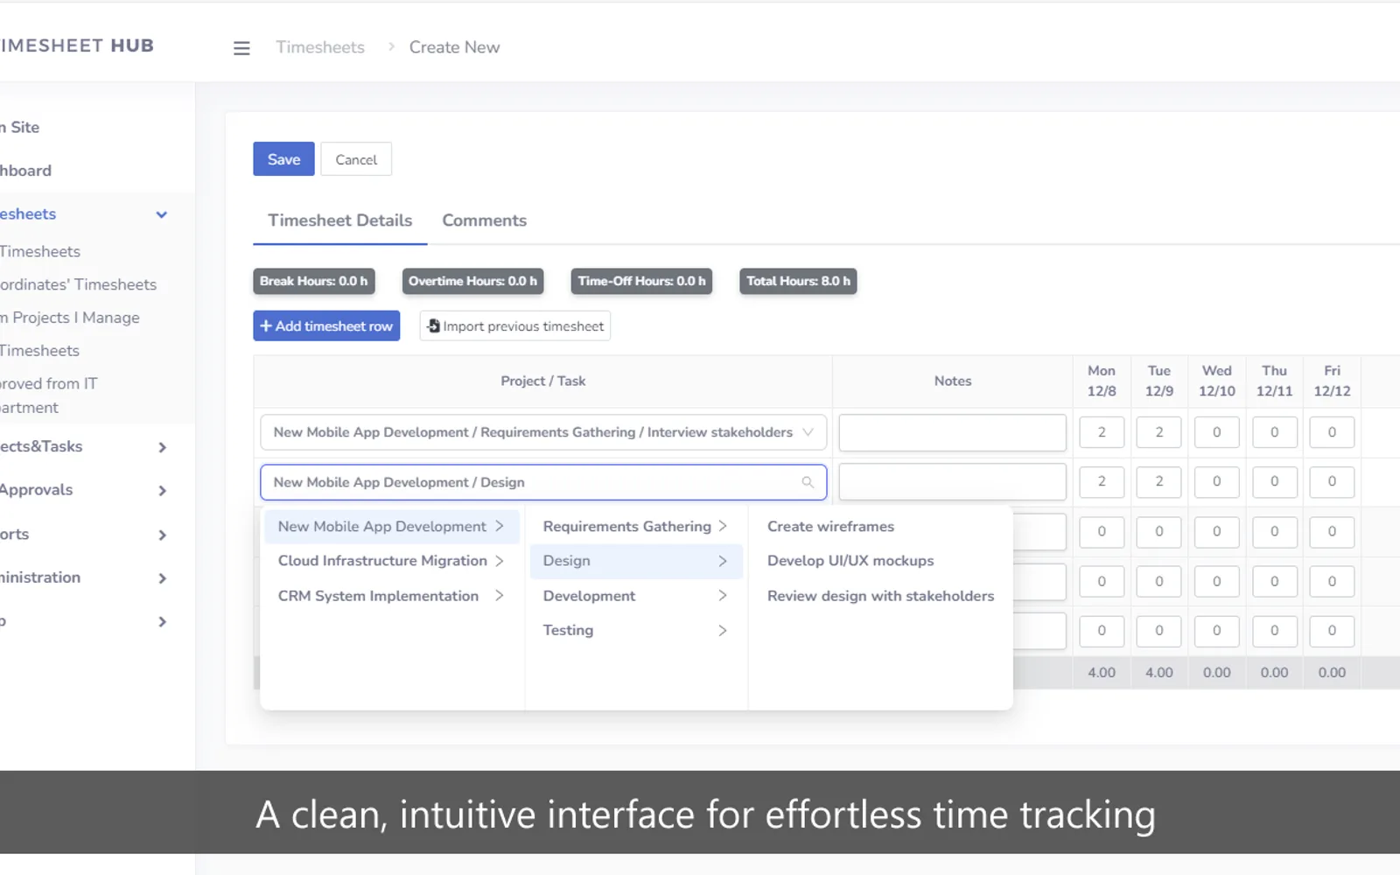Expand the Testing phase option

(x=636, y=630)
